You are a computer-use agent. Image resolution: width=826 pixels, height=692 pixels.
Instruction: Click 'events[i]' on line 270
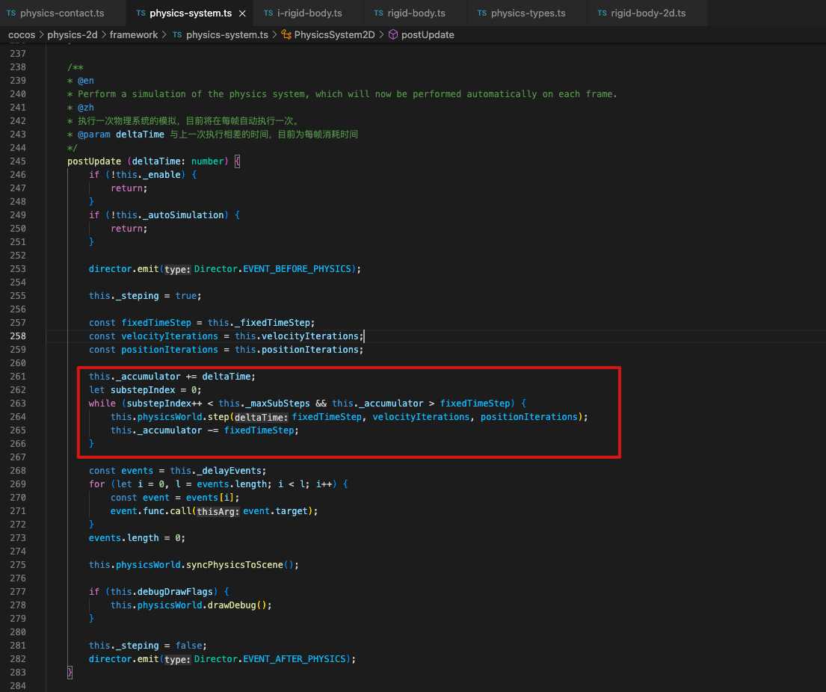211,498
